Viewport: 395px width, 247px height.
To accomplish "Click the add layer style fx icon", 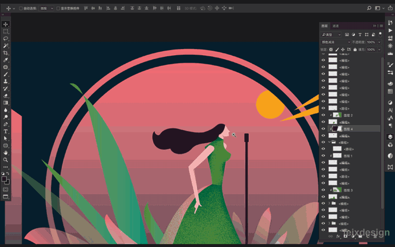I will coord(338,236).
